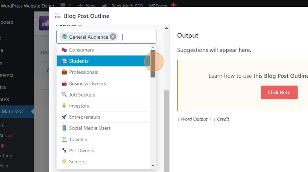308x172 pixels.
Task: Click dropdown list scrollbar down arrow
Action: click(153, 166)
